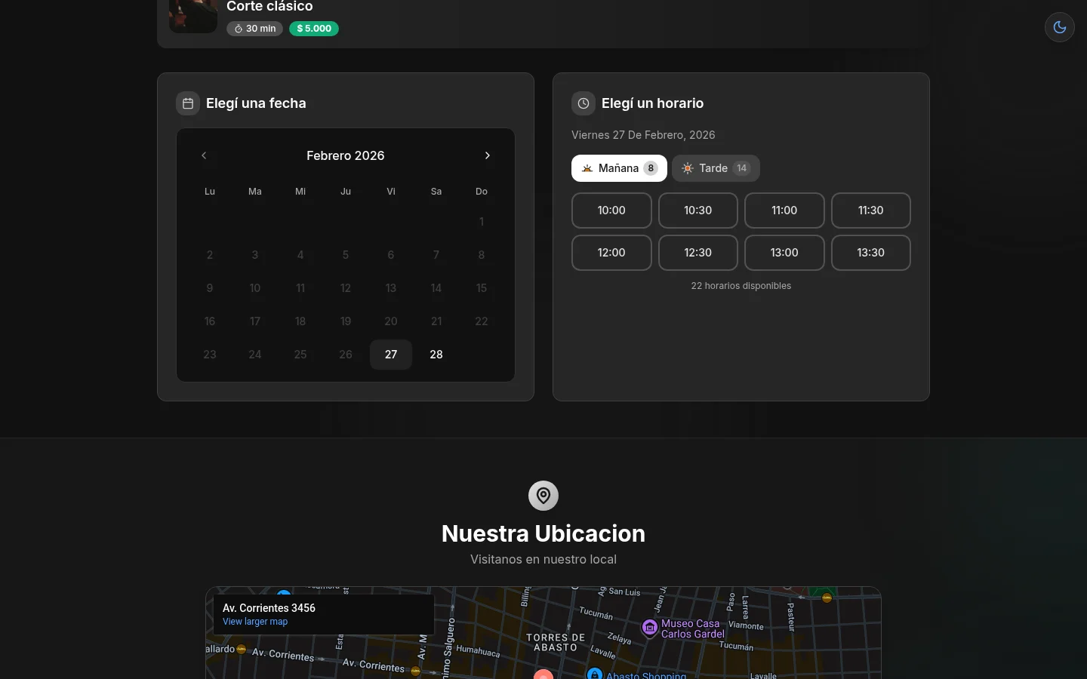Click the green '$ 5.000' price badge
This screenshot has width=1087, height=679.
pos(314,28)
